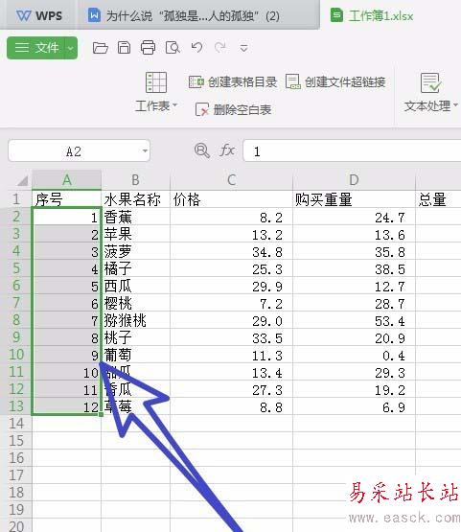This screenshot has width=461, height=532.
Task: Click weight cell 24.7
Action: click(354, 217)
